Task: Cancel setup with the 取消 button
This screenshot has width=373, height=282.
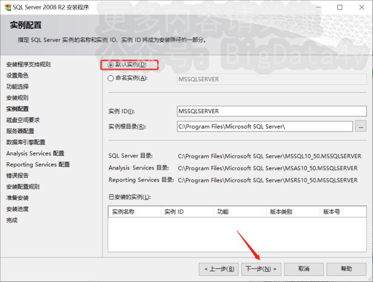Action: pyautogui.click(x=304, y=269)
